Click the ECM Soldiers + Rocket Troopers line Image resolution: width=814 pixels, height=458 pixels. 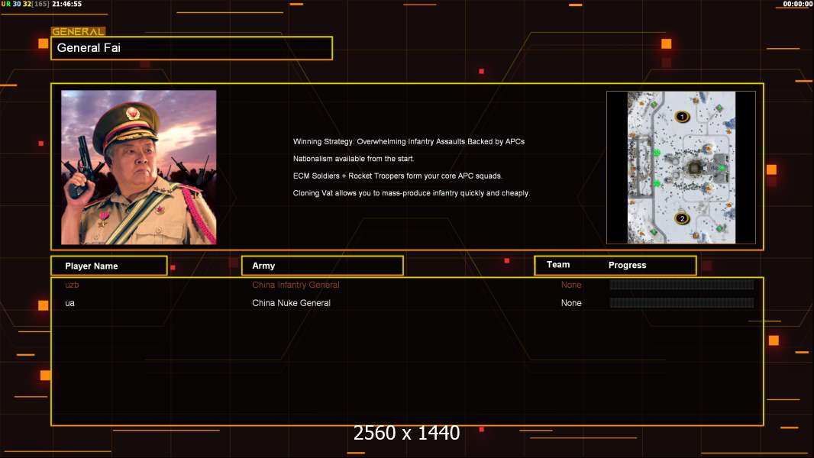(x=398, y=176)
